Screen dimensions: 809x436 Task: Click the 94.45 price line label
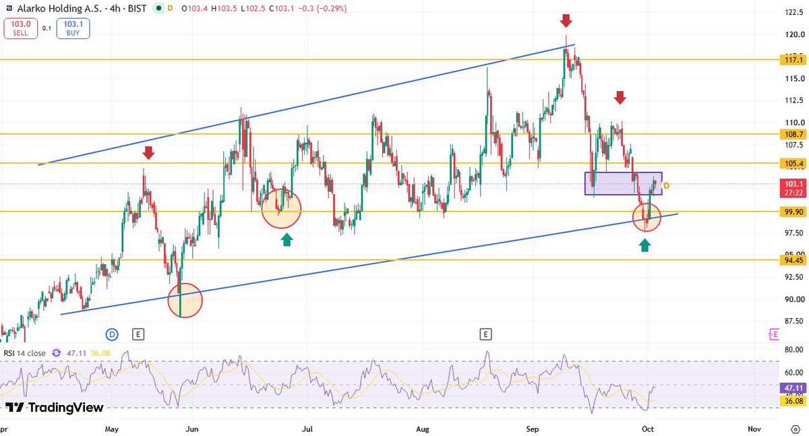point(793,259)
